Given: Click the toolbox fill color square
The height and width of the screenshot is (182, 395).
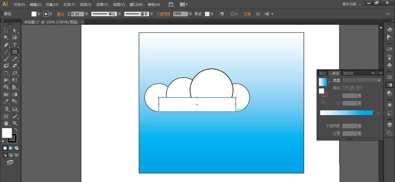Looking at the screenshot, I should [x=7, y=133].
